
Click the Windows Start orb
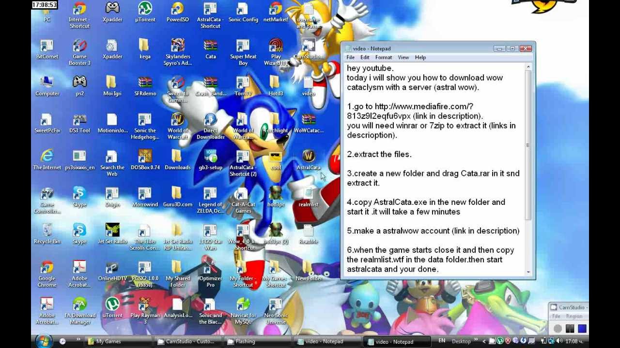pyautogui.click(x=43, y=341)
